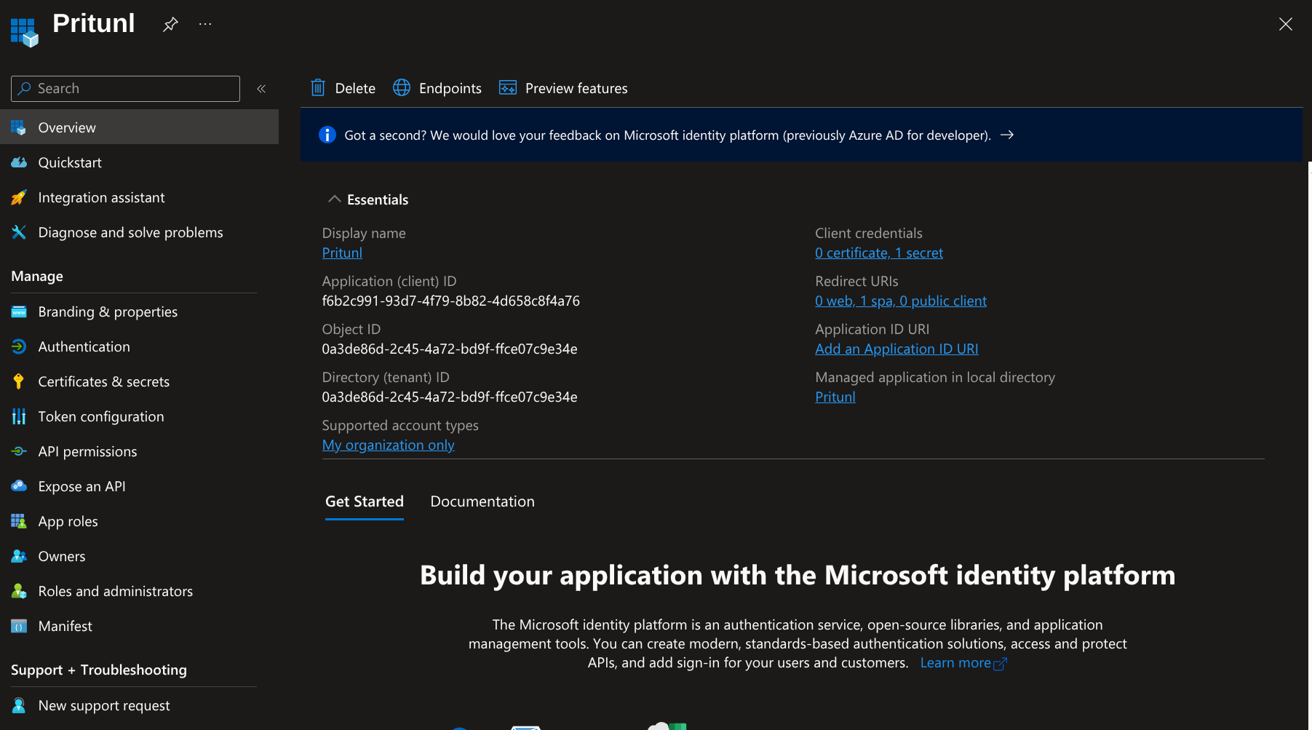The width and height of the screenshot is (1312, 730).
Task: Click the Integration assistant rocket icon
Action: point(19,197)
